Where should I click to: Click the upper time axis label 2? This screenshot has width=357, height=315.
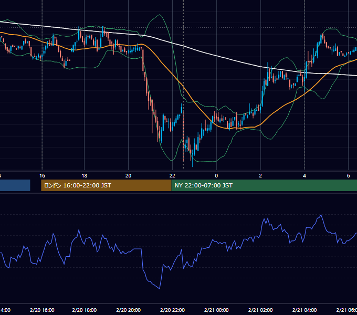pyautogui.click(x=260, y=176)
